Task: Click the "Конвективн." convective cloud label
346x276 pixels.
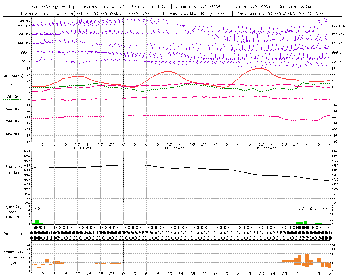Action: coord(14,252)
